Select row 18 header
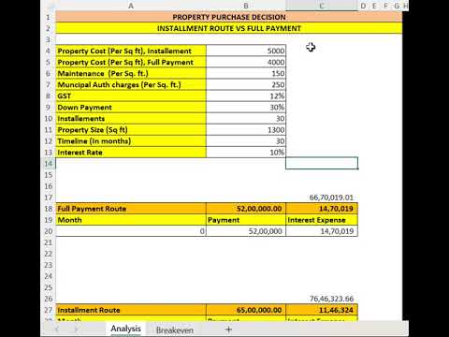Image resolution: width=449 pixels, height=337 pixels. [49, 209]
